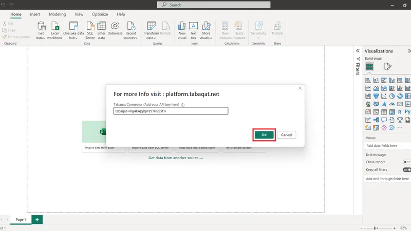Choose the funnel chart visual icon
The image size is (411, 231).
376,96
